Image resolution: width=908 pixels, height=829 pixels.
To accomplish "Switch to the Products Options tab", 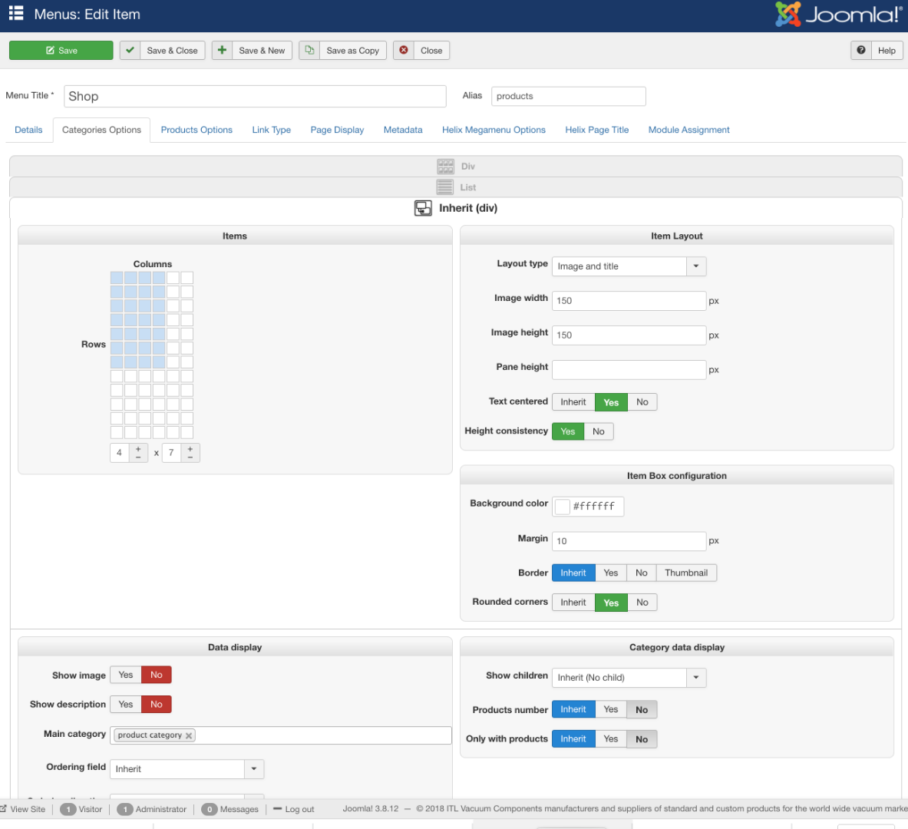I will [x=196, y=130].
